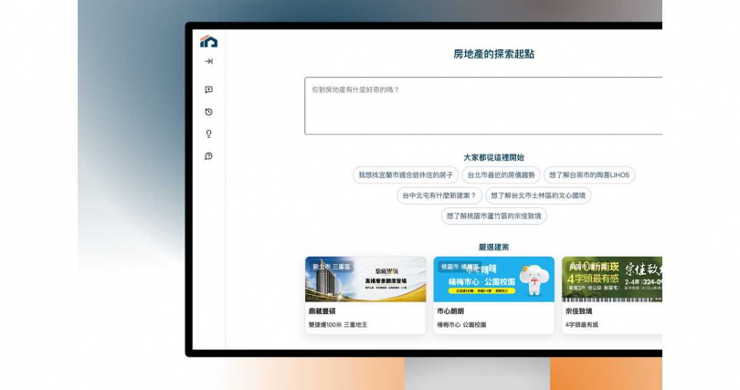Click the '新北市 三重區' location tag

tap(332, 267)
